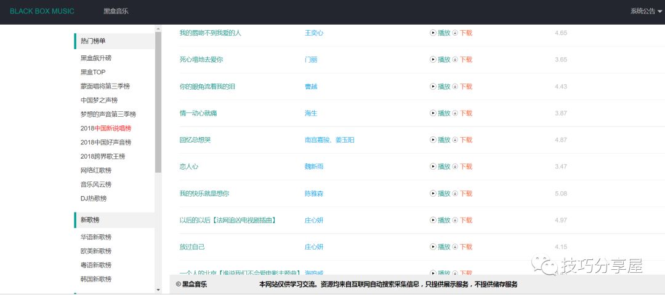Play the song 你的眼角流着我的泪
Viewport: 665px width, 295px height.
click(440, 86)
